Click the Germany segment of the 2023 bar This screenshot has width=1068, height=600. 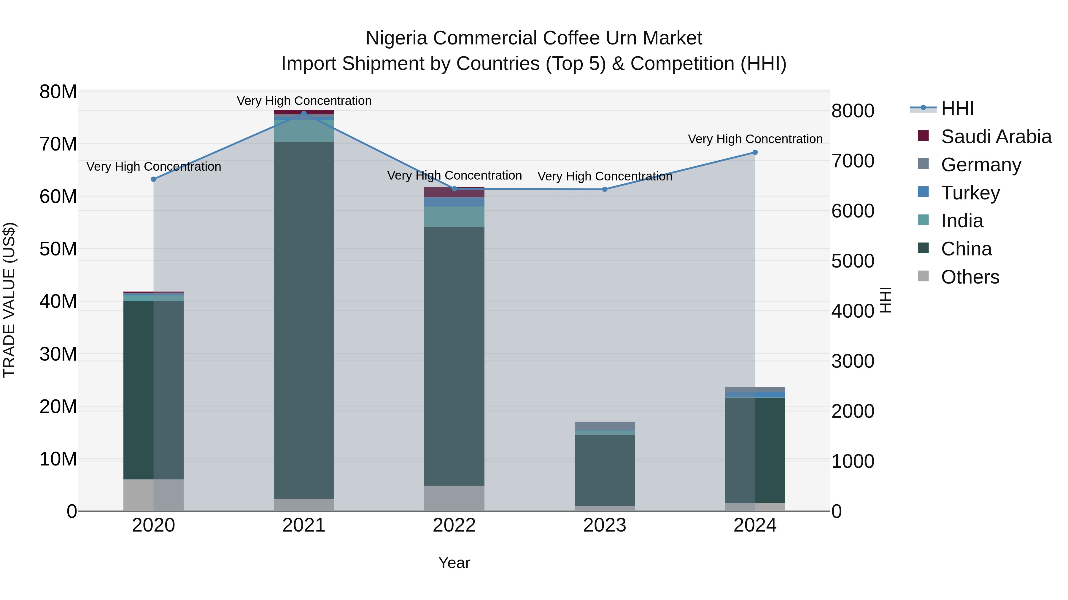click(605, 426)
